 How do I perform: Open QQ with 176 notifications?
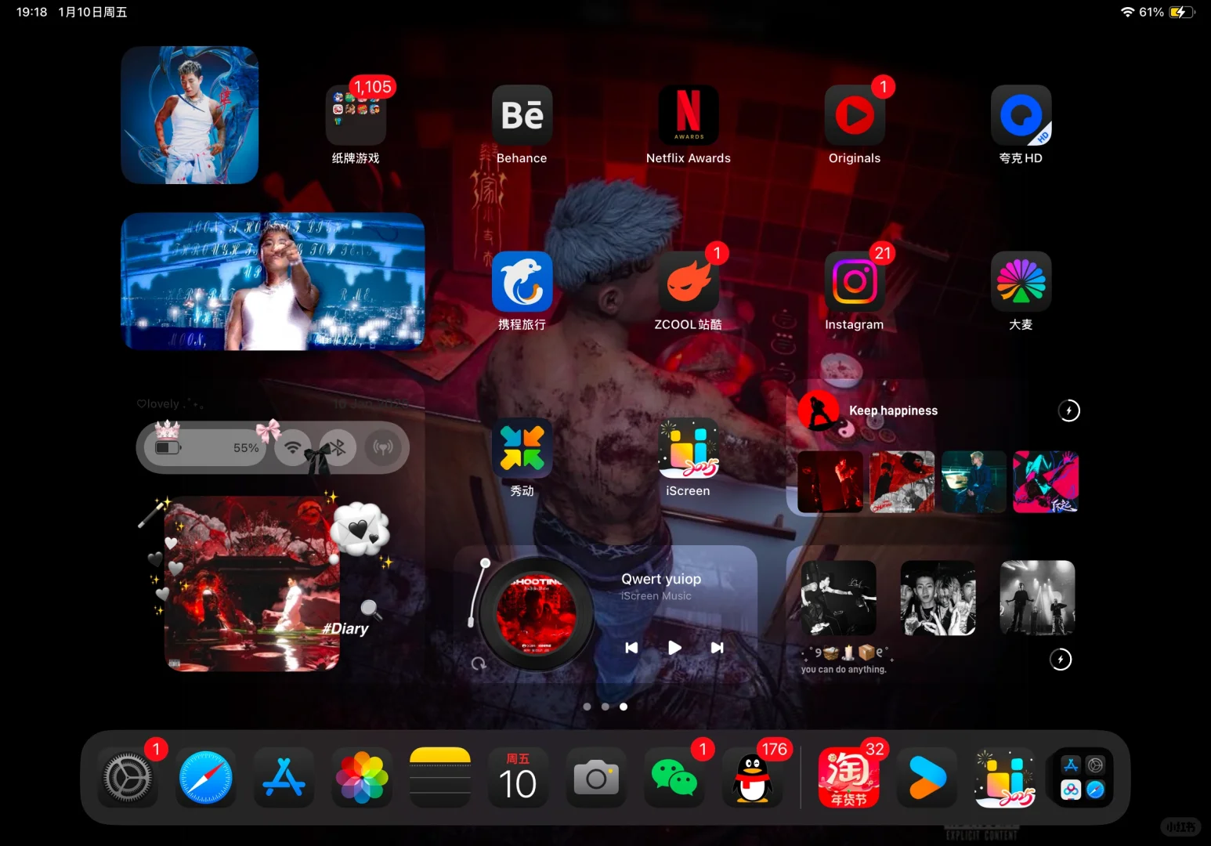752,778
